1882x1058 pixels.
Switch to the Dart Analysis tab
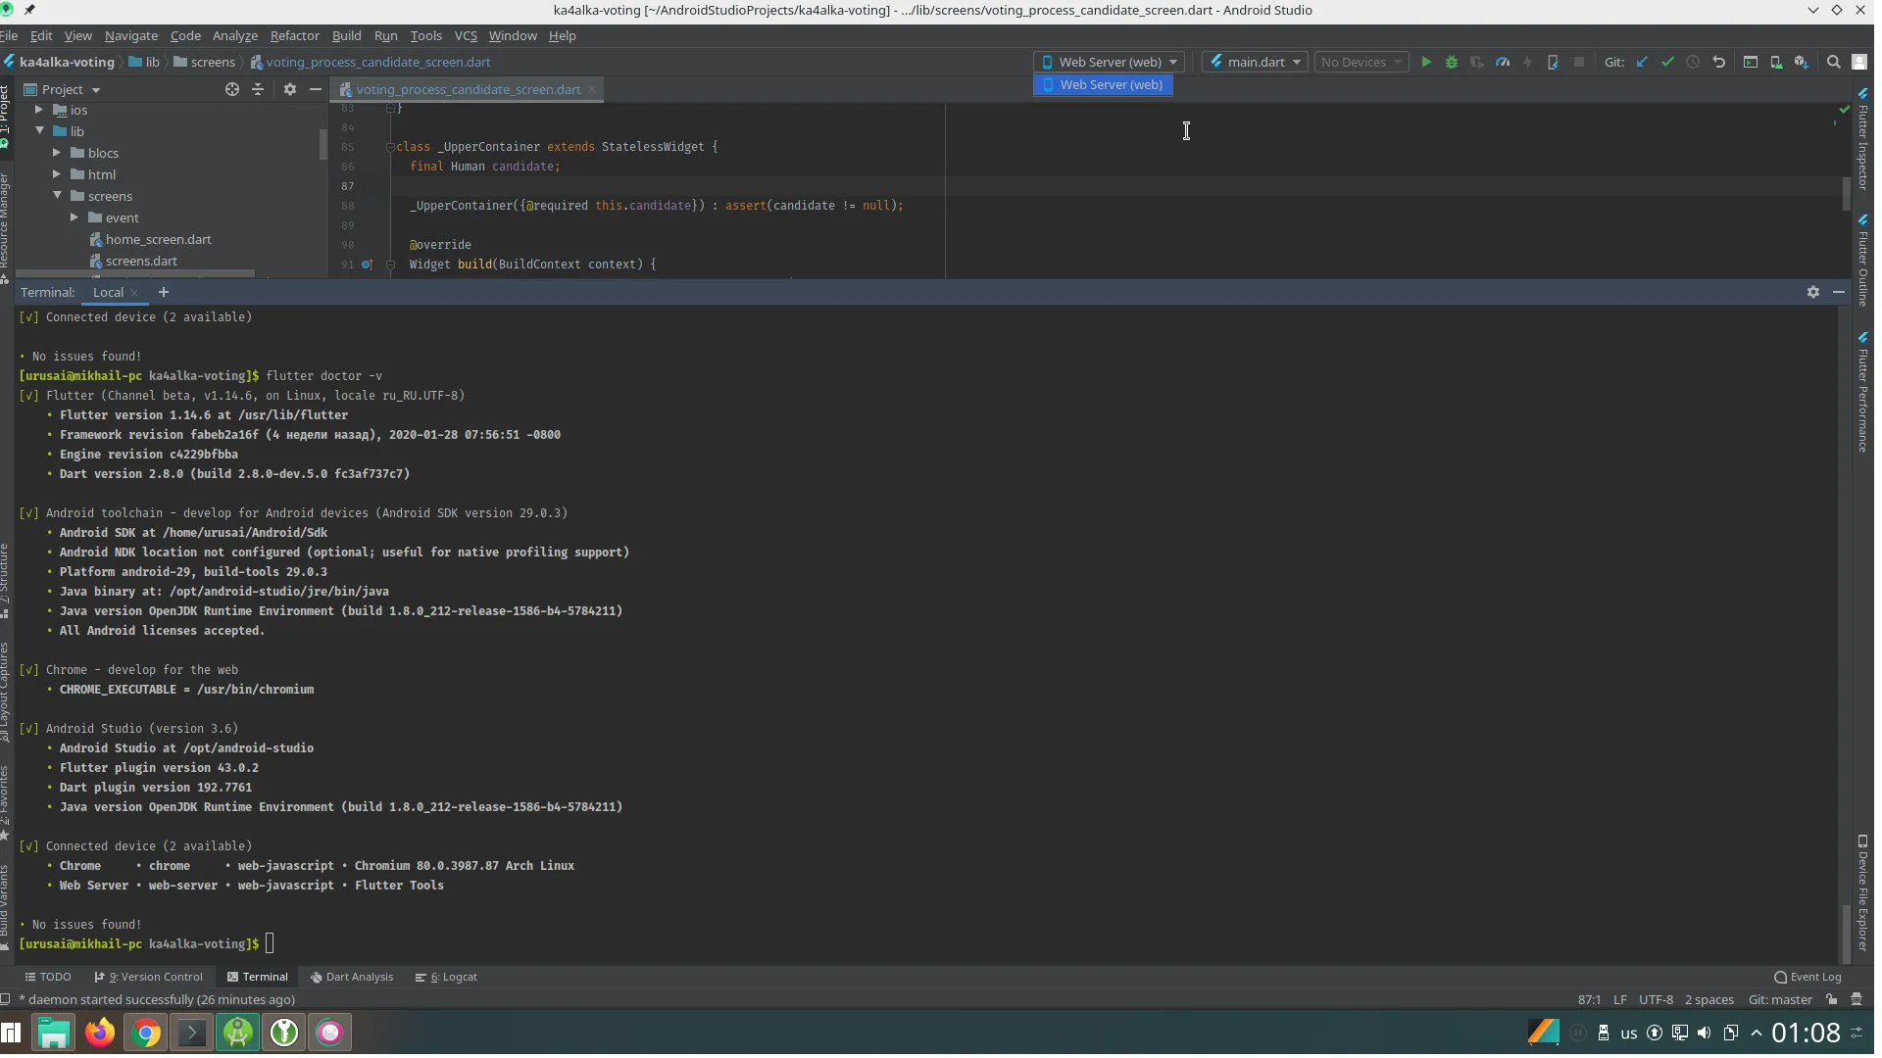tap(352, 977)
